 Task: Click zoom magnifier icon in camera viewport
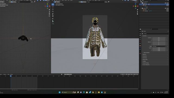coord(137,10)
